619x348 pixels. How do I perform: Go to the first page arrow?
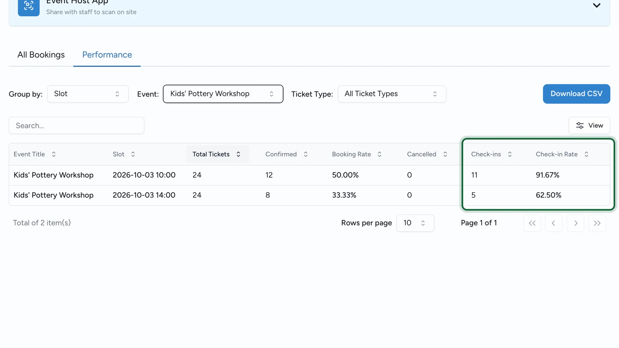click(x=532, y=223)
